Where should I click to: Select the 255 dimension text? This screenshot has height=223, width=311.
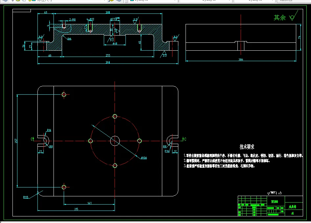click(108, 55)
